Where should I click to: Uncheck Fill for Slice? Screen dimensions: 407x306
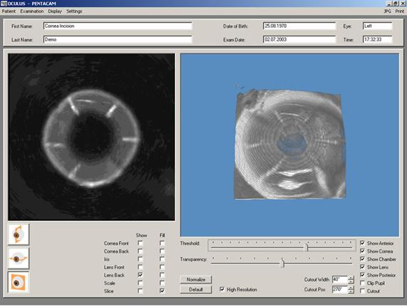(x=162, y=291)
